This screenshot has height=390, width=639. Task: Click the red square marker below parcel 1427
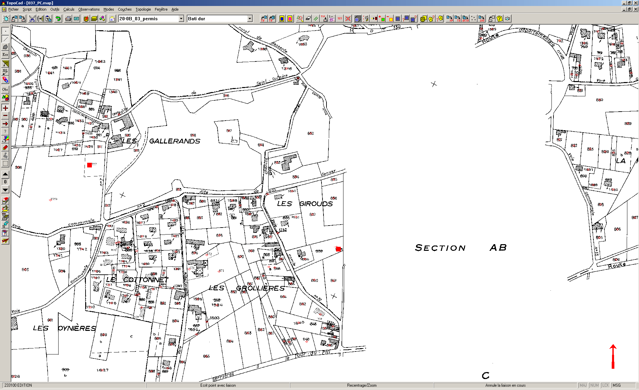click(x=89, y=165)
